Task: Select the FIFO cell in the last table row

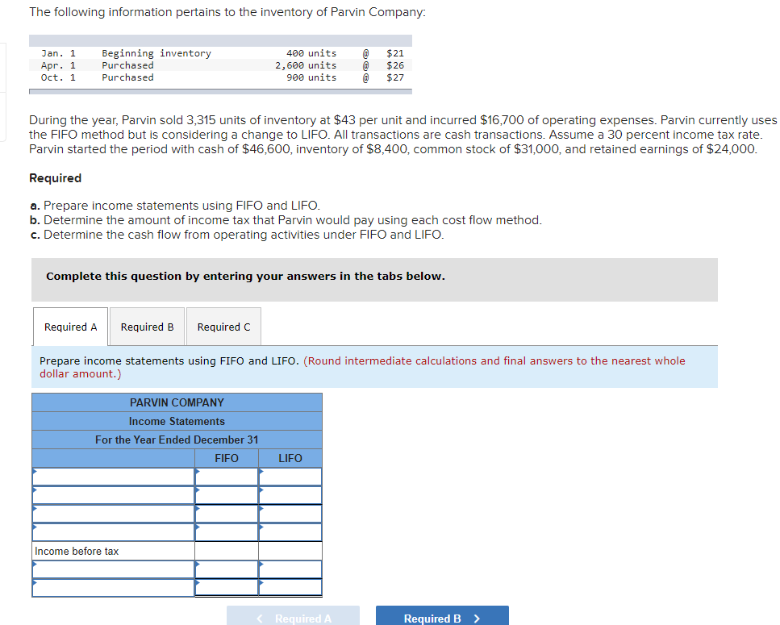Action: click(227, 588)
